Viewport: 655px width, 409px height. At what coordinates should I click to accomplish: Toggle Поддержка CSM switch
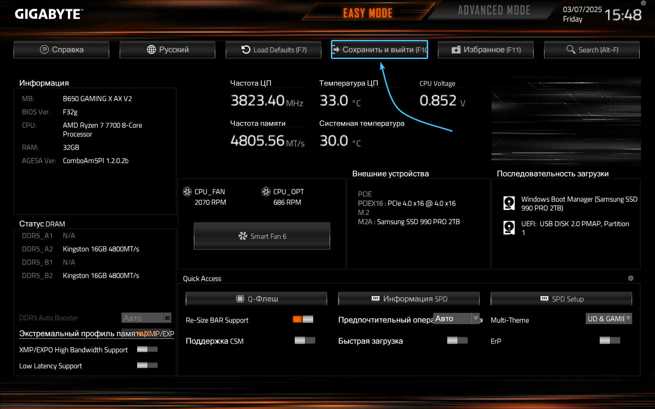(x=305, y=340)
